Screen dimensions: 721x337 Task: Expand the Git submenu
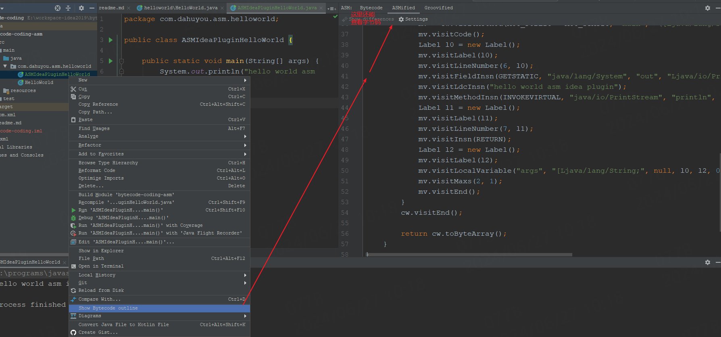tap(159, 283)
